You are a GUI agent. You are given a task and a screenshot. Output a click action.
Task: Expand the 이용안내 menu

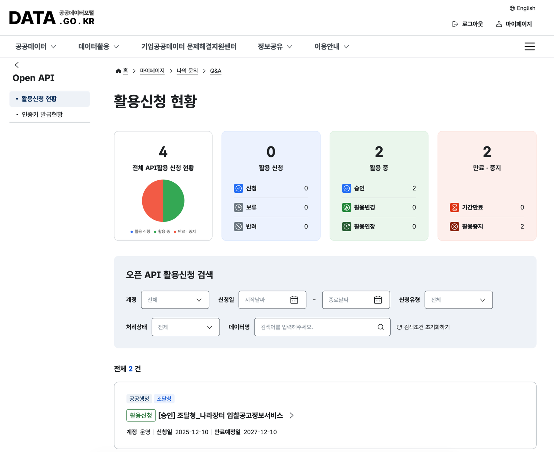332,46
